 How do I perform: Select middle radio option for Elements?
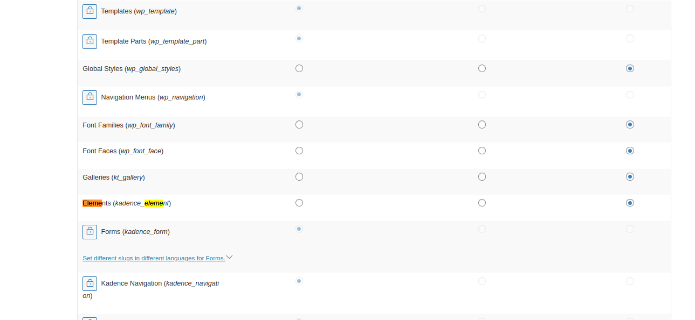[x=482, y=203]
